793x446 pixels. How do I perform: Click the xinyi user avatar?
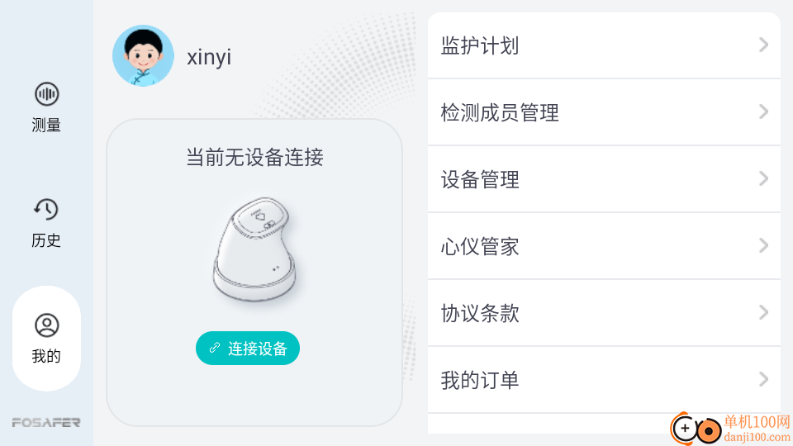[143, 56]
